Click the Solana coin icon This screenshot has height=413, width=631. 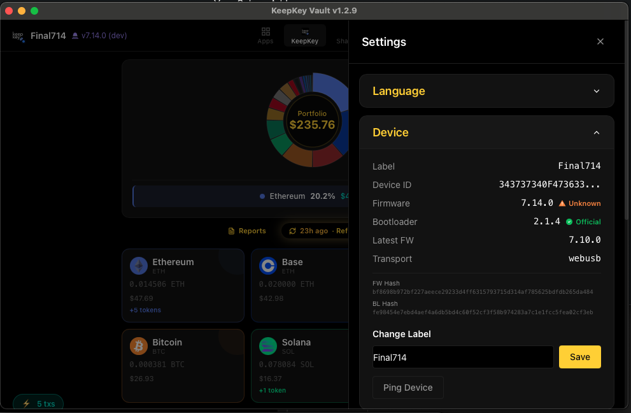[267, 346]
